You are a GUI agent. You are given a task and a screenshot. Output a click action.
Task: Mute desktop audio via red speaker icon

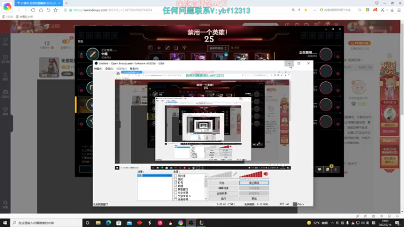click(x=266, y=174)
